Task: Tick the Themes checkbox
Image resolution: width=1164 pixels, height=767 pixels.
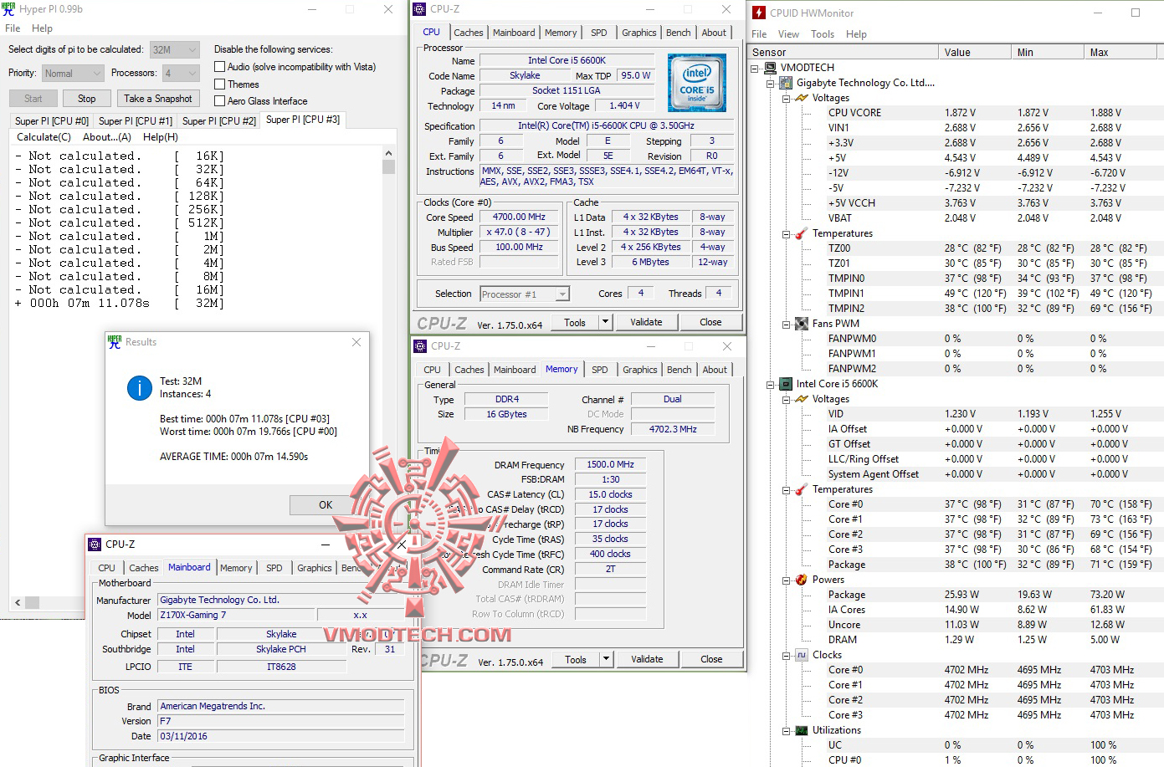Action: [220, 84]
